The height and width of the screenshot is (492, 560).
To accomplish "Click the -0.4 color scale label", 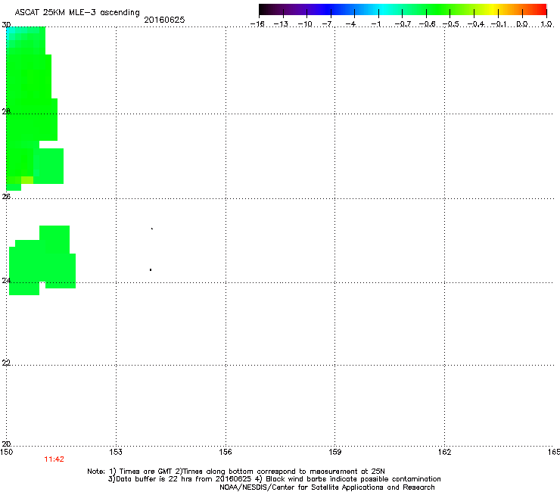I will click(x=476, y=24).
